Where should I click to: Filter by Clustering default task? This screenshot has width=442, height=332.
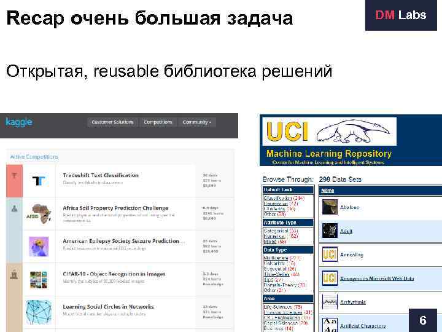(274, 209)
